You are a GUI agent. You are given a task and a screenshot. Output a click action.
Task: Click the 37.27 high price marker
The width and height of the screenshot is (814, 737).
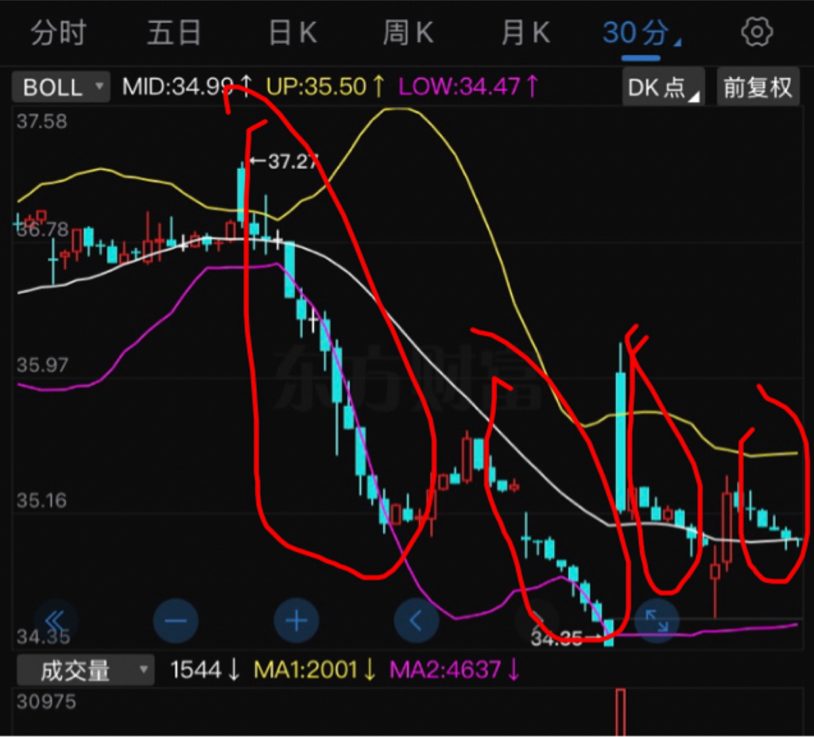(285, 161)
